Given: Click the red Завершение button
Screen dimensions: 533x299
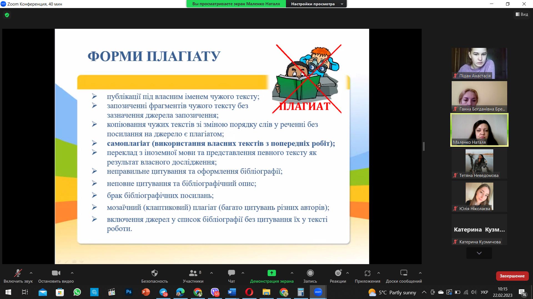Looking at the screenshot, I should [512, 276].
